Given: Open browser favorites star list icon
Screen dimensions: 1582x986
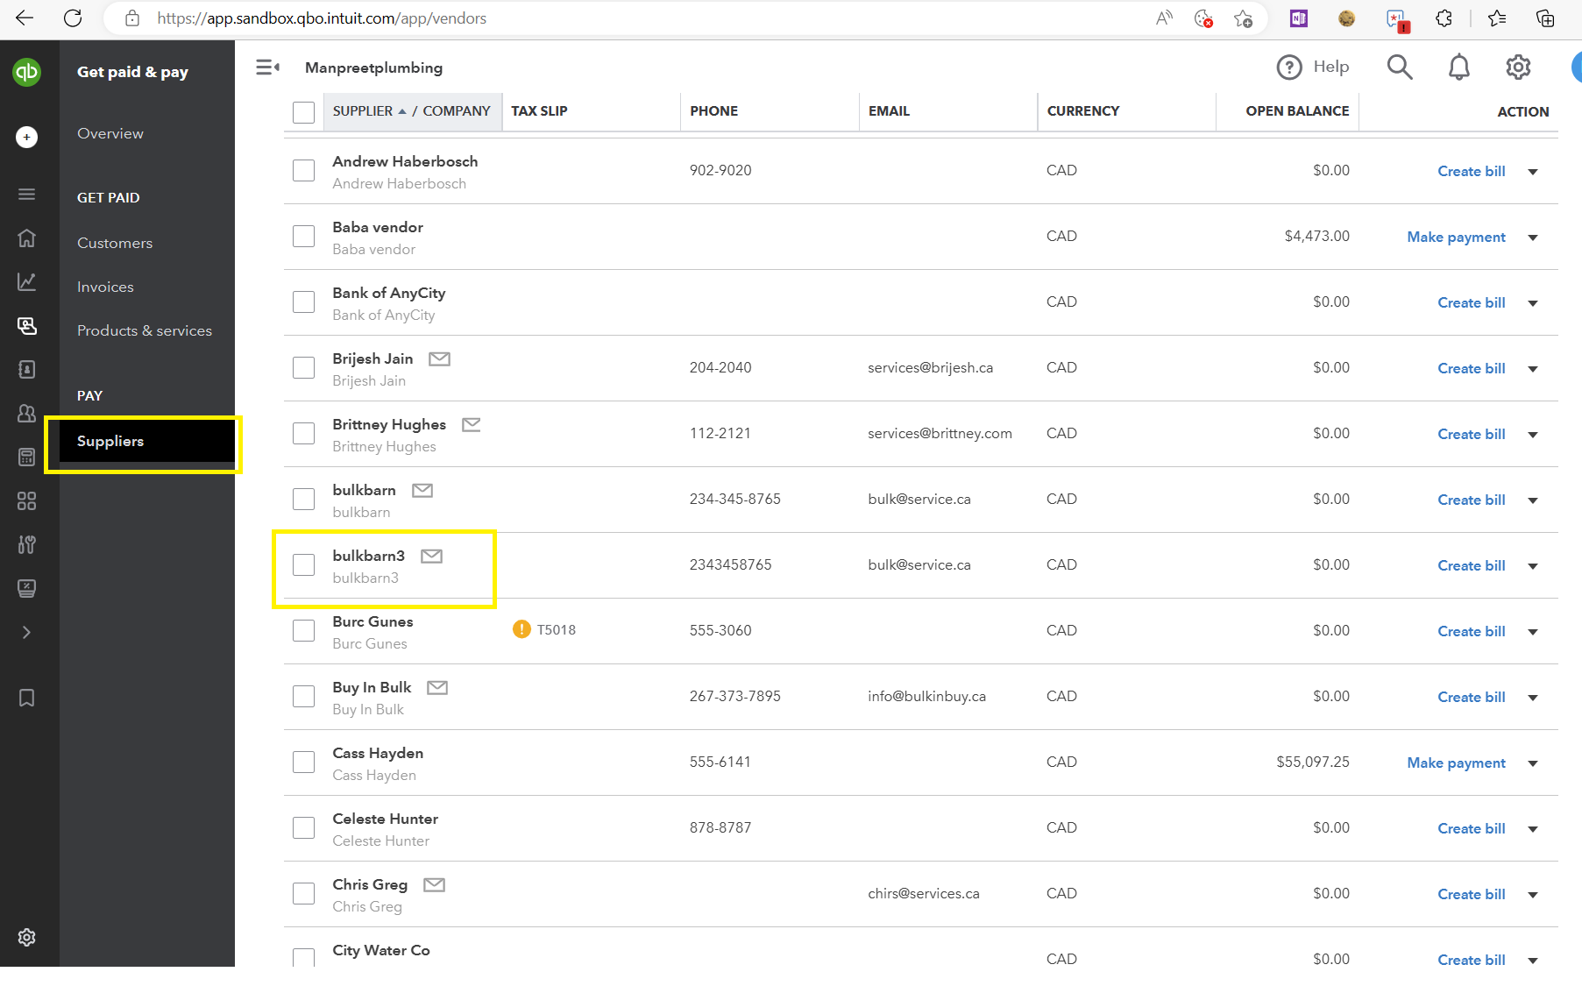Looking at the screenshot, I should click(1497, 18).
